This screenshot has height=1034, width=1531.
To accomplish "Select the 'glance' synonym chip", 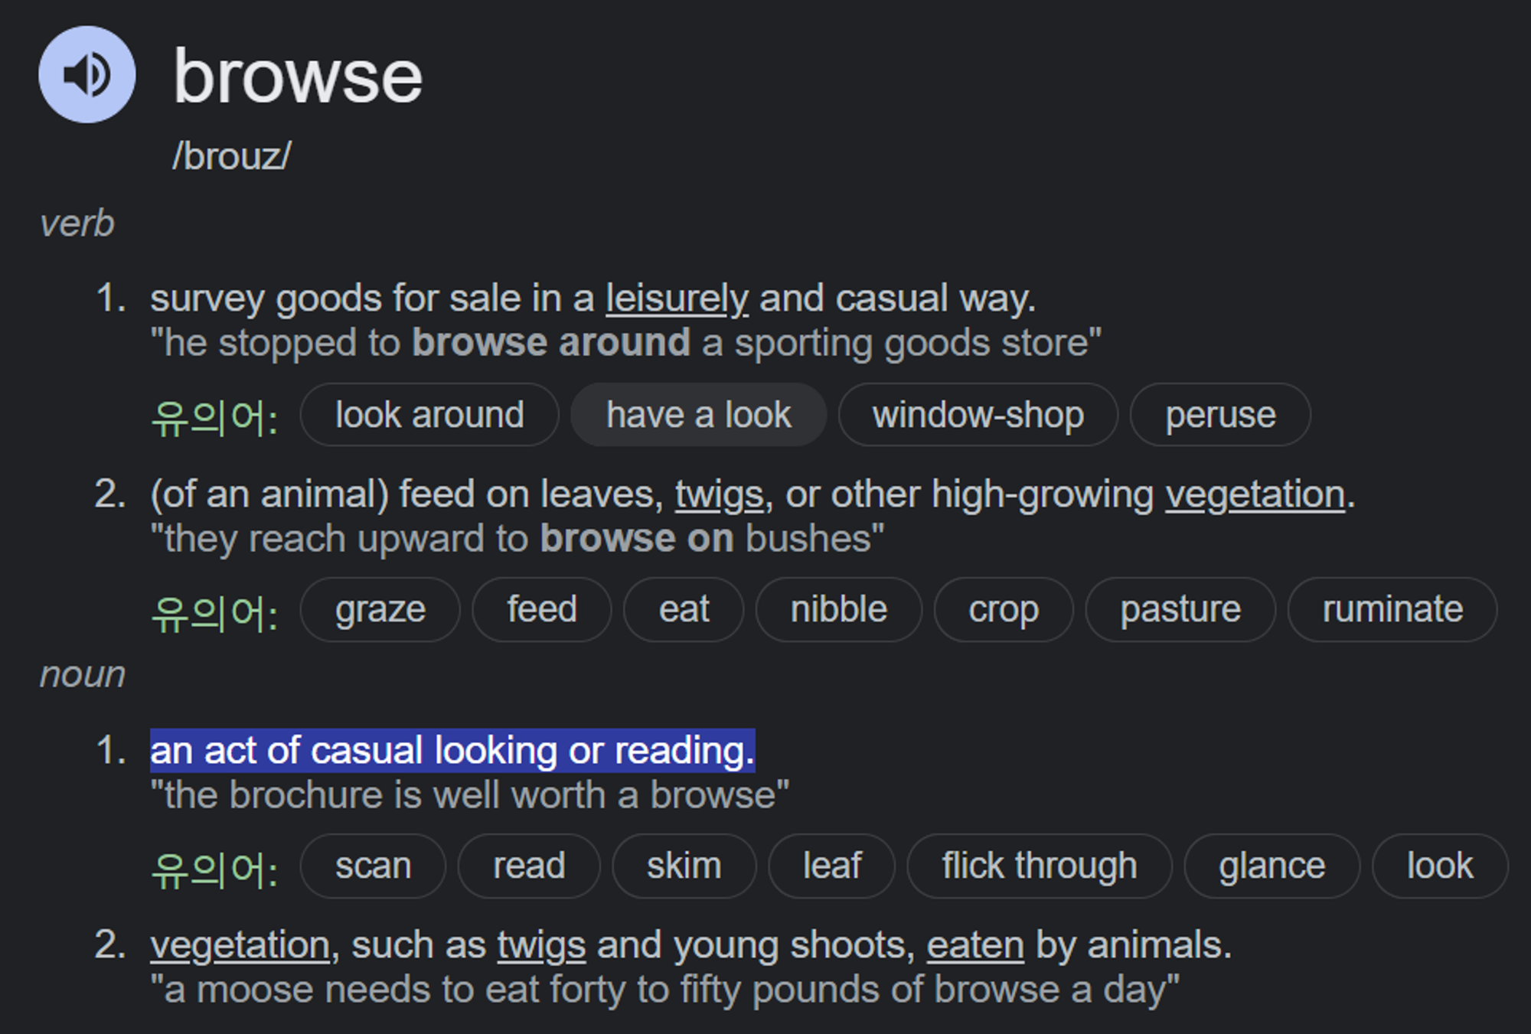I will [x=1271, y=866].
